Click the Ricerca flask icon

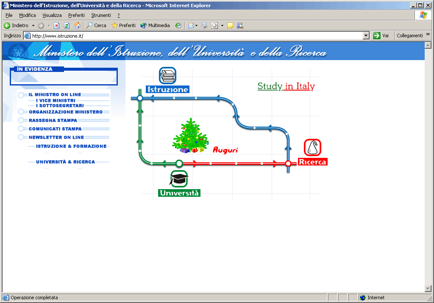(x=312, y=147)
